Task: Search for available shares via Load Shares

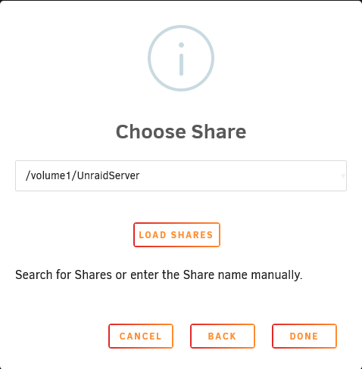Action: tap(176, 234)
